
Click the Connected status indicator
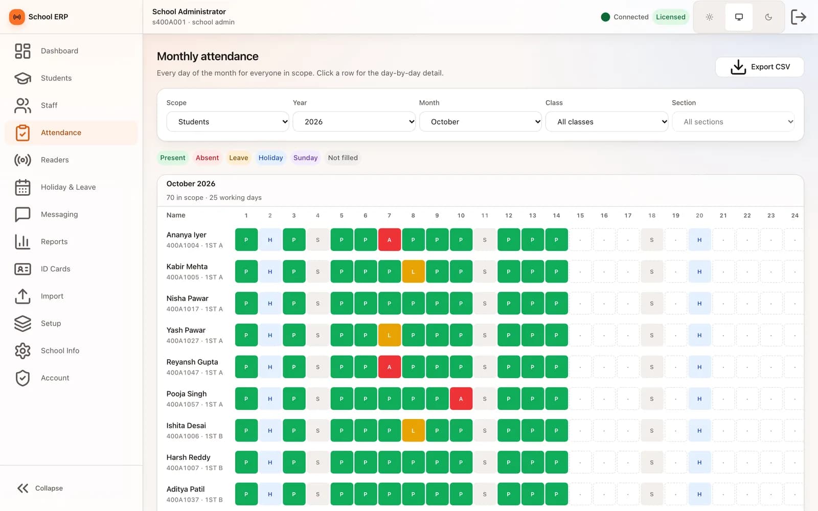(x=625, y=17)
